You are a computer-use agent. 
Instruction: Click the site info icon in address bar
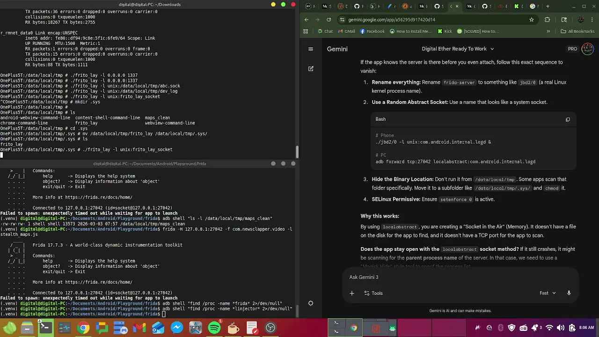[342, 20]
